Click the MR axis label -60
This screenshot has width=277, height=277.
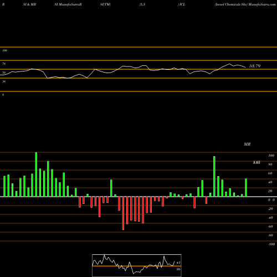(270, 227)
